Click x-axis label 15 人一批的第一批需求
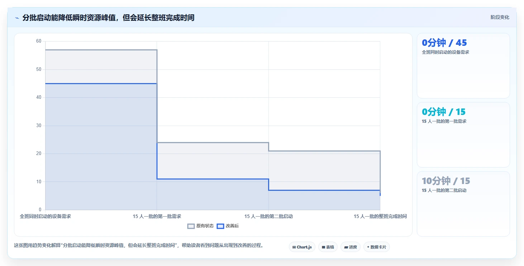 (x=157, y=217)
